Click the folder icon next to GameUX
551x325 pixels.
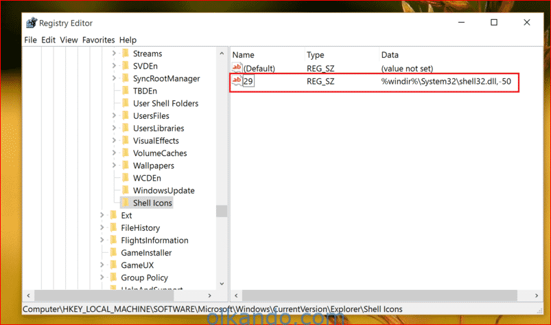click(113, 265)
